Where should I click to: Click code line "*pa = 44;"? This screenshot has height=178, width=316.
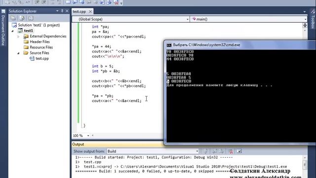click(102, 46)
